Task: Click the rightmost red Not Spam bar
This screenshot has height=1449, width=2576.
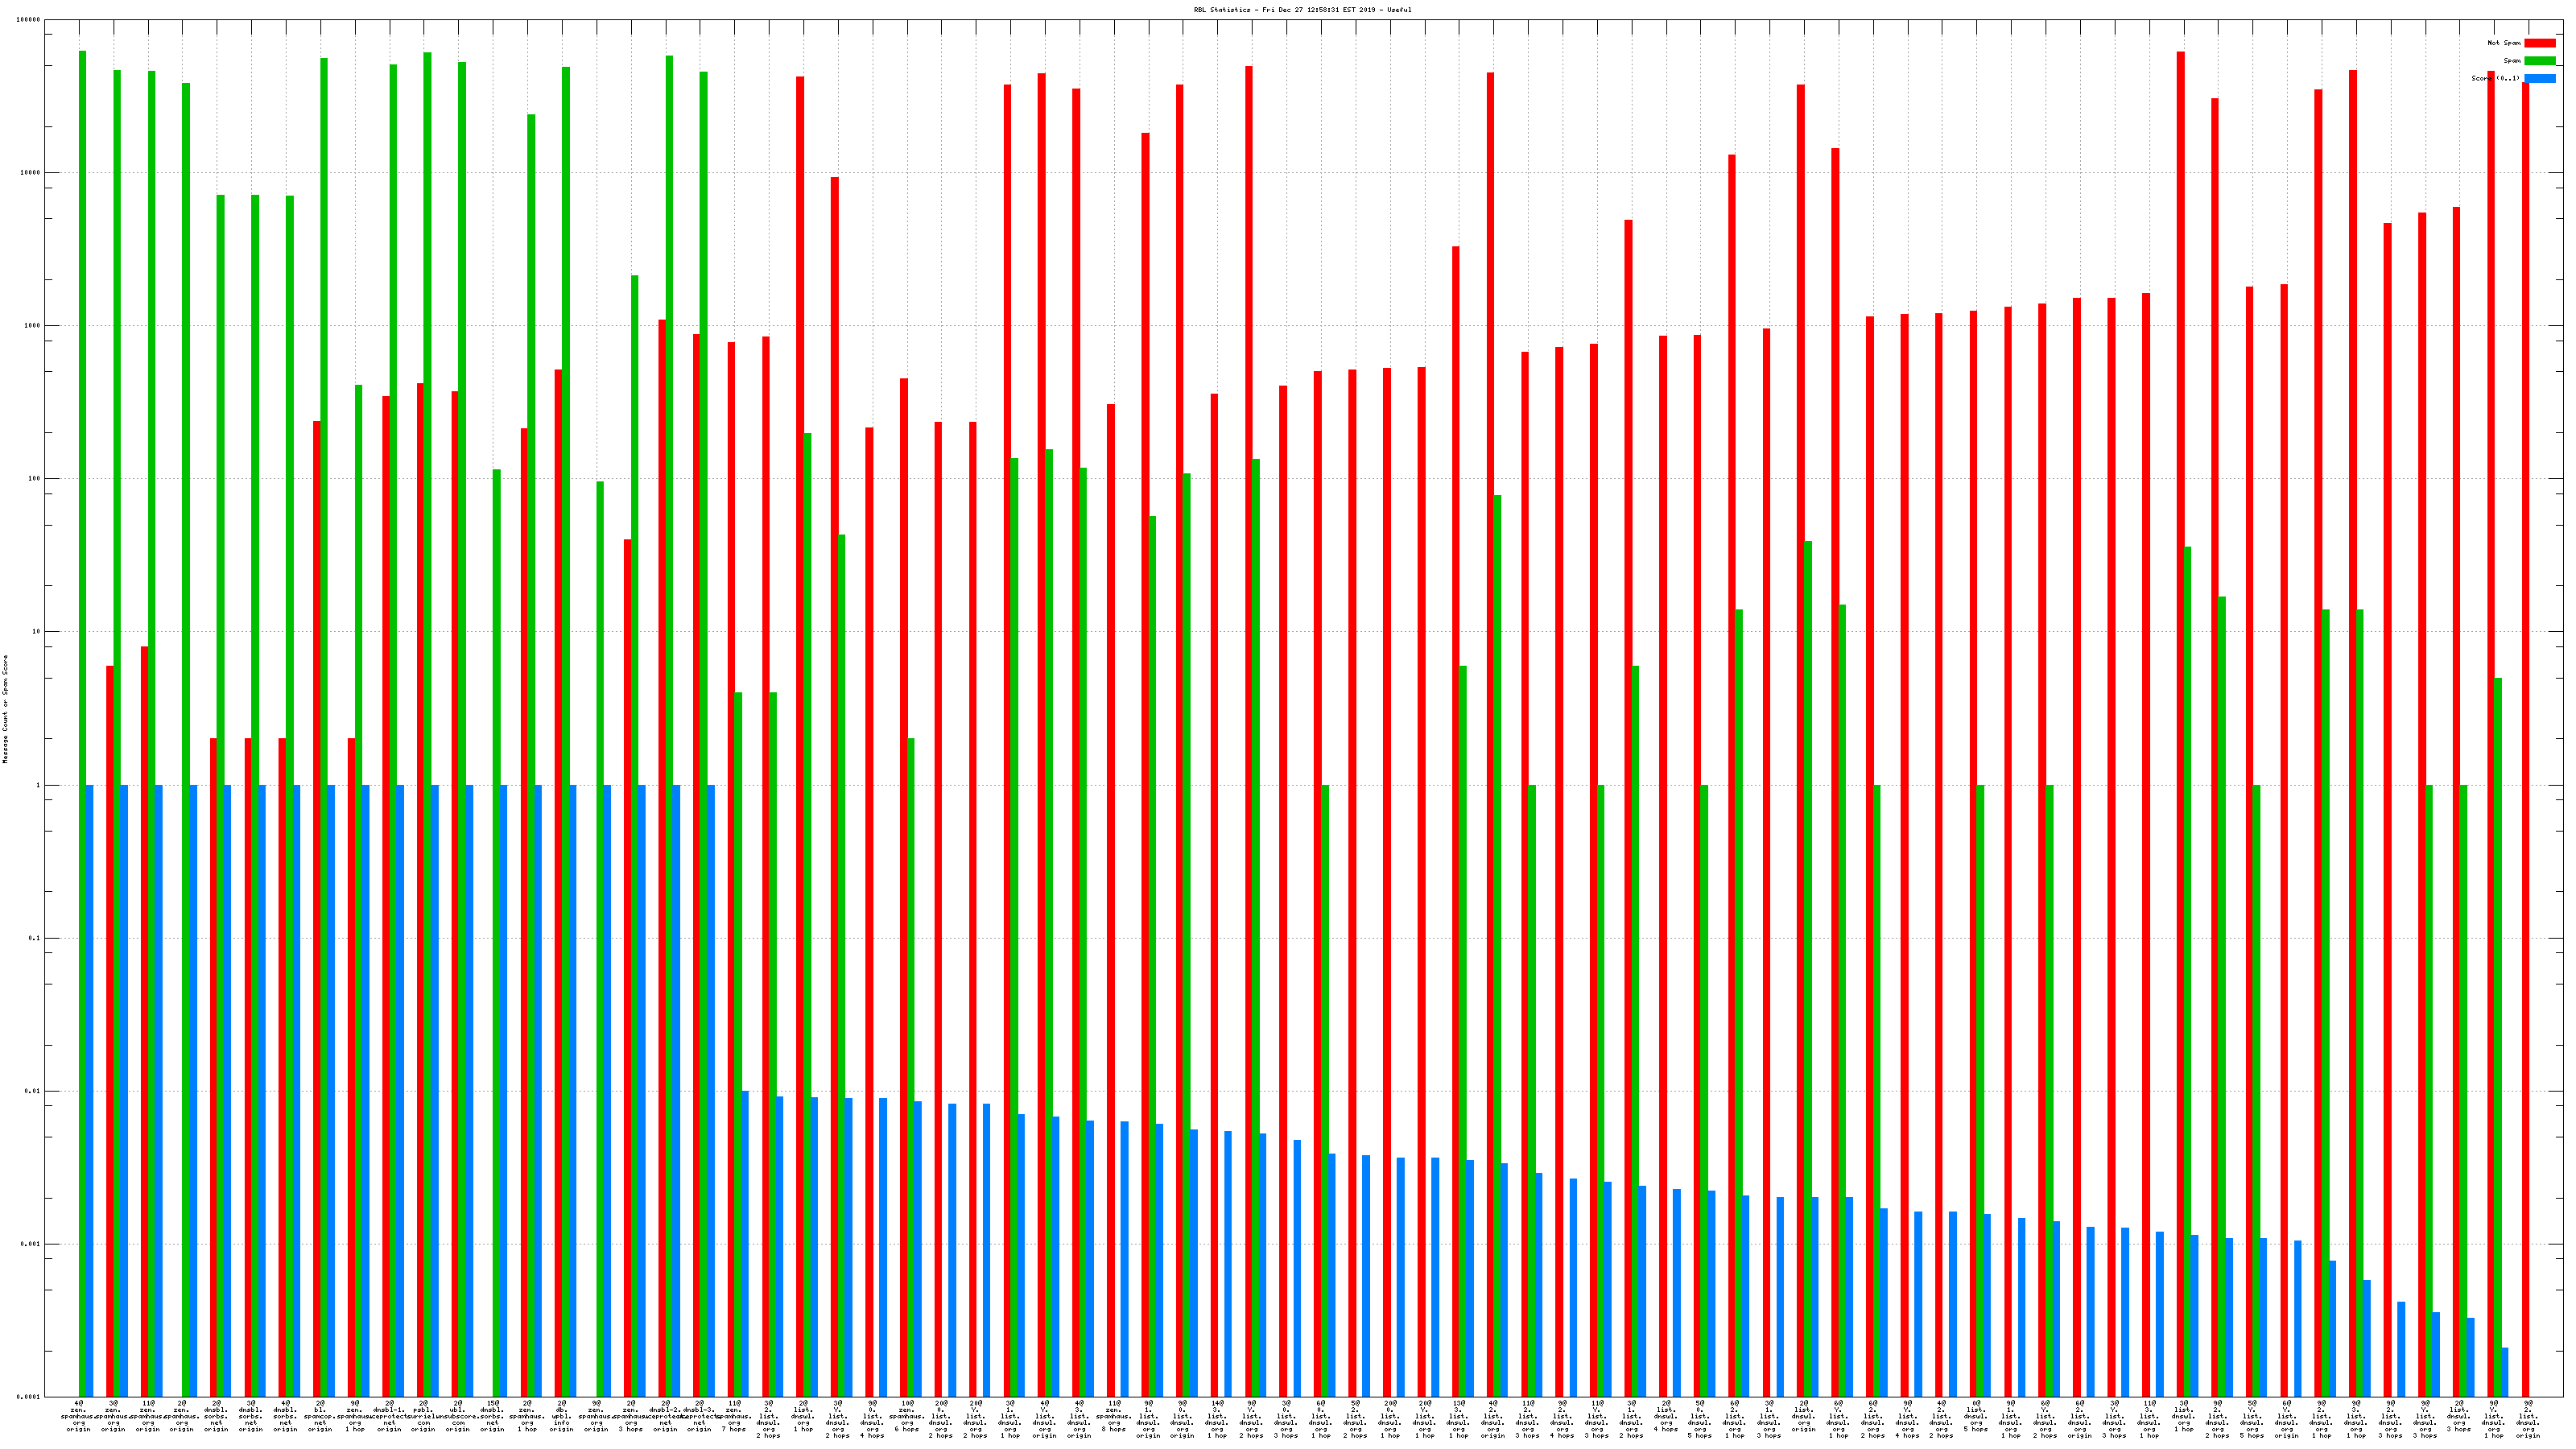Action: pyautogui.click(x=2525, y=700)
